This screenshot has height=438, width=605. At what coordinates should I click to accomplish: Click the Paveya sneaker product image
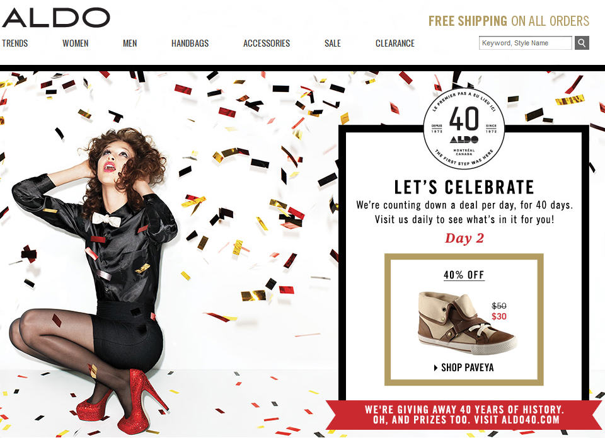point(466,323)
